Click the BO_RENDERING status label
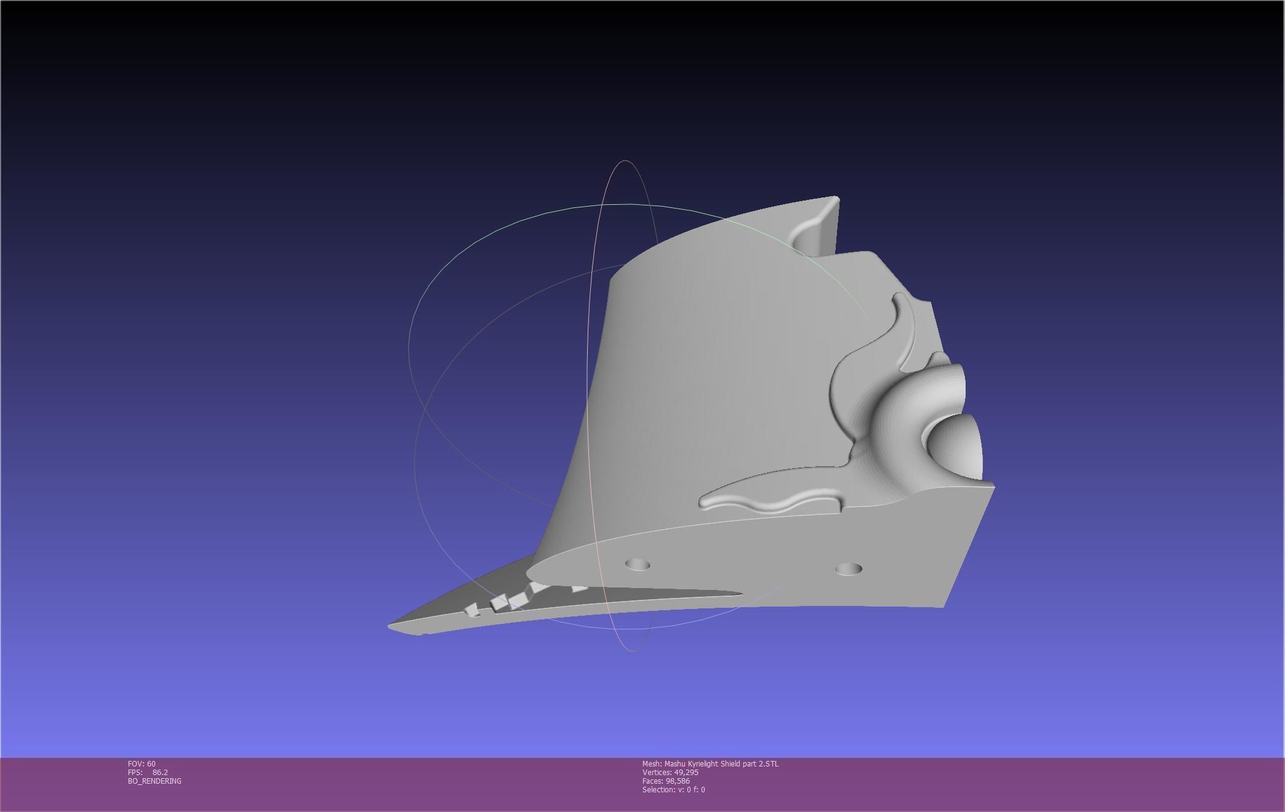Image resolution: width=1285 pixels, height=812 pixels. [x=154, y=781]
